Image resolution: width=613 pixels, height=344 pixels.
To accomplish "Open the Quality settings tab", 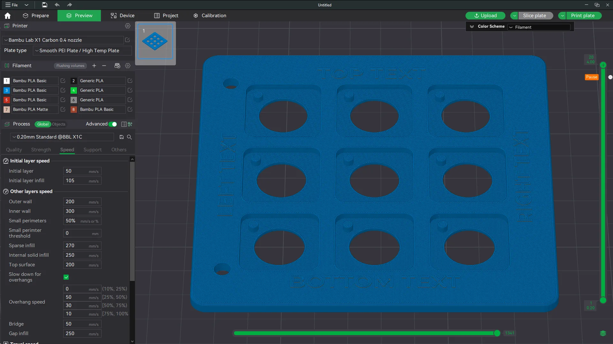I will tap(14, 150).
